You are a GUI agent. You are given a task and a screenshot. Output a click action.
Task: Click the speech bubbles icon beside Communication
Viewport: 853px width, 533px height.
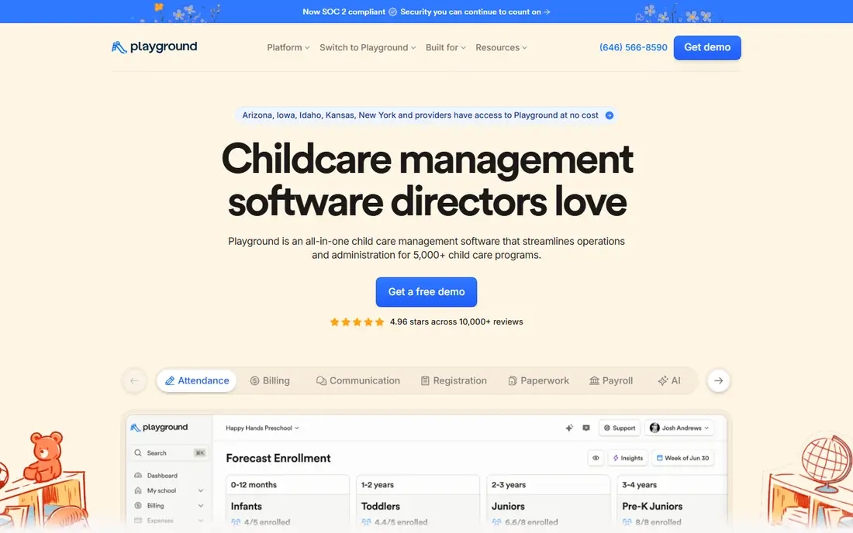click(x=321, y=381)
